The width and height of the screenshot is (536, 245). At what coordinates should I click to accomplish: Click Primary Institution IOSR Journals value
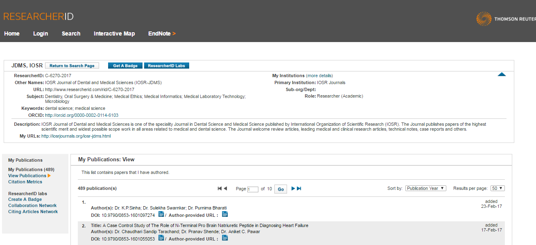[331, 82]
